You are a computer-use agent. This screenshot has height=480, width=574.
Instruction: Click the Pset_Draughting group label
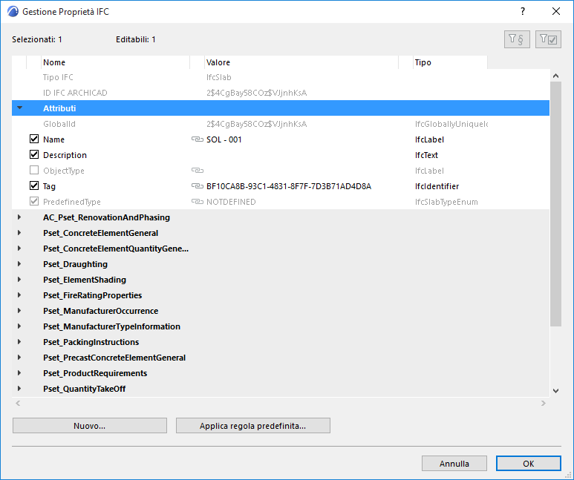pyautogui.click(x=76, y=264)
